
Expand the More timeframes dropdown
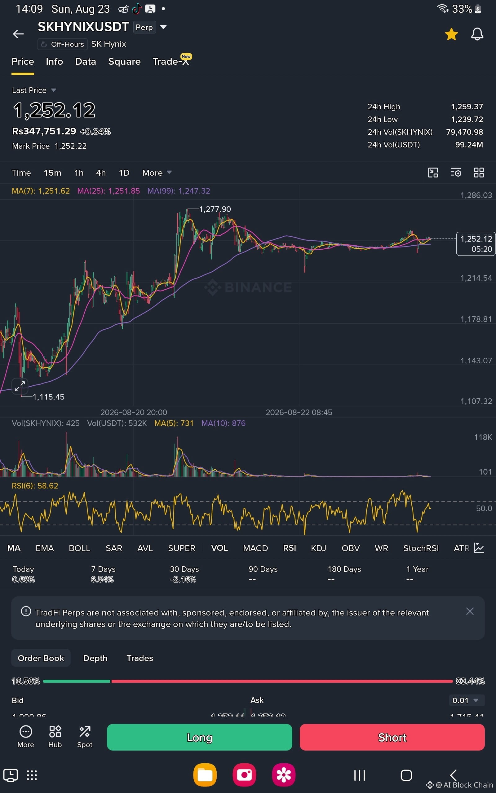pos(157,173)
